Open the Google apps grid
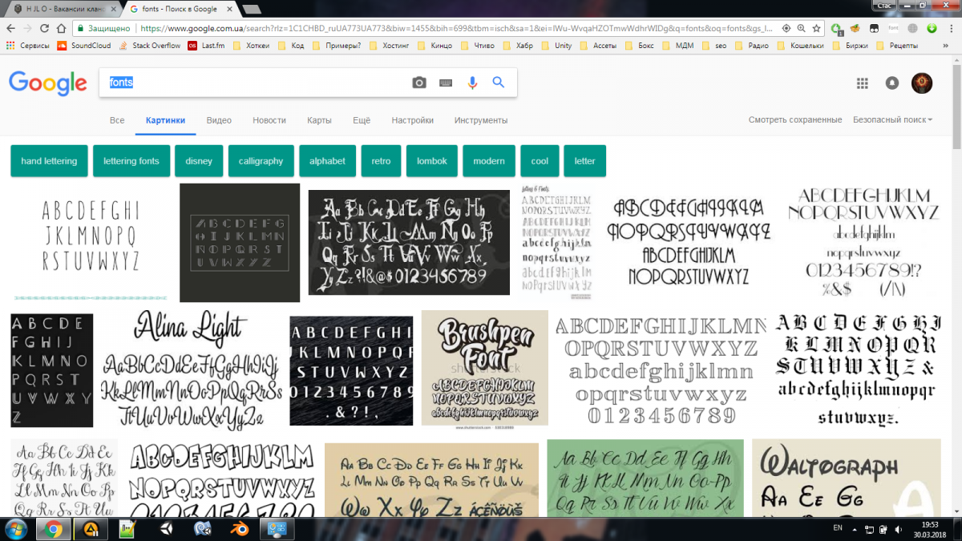 (863, 83)
